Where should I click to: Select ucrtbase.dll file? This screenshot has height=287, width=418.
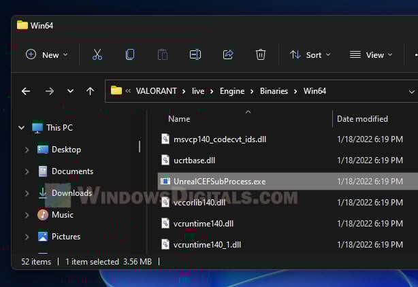click(194, 161)
